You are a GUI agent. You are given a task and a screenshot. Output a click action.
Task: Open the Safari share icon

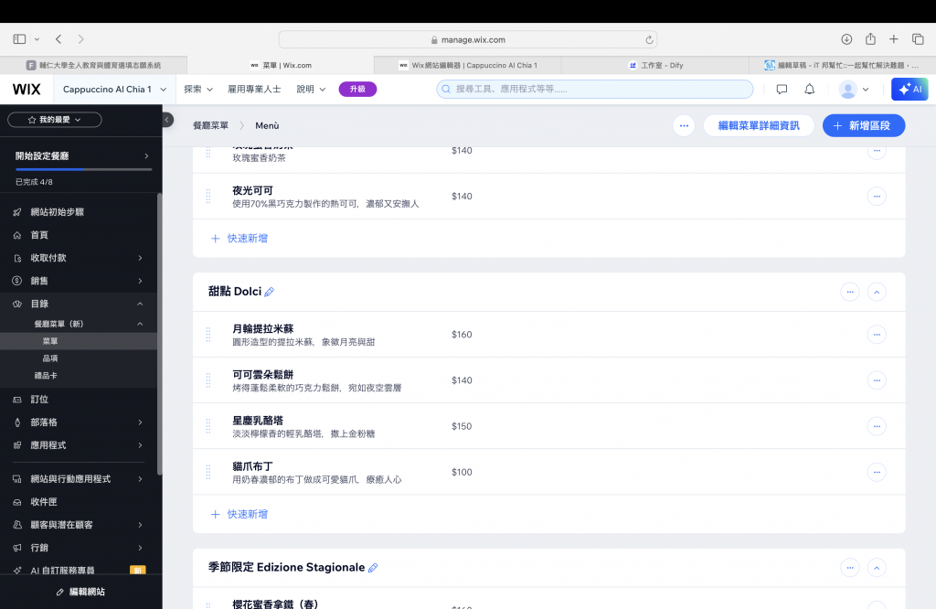pos(870,38)
